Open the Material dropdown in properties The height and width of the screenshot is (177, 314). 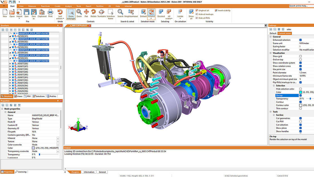(x=58, y=138)
